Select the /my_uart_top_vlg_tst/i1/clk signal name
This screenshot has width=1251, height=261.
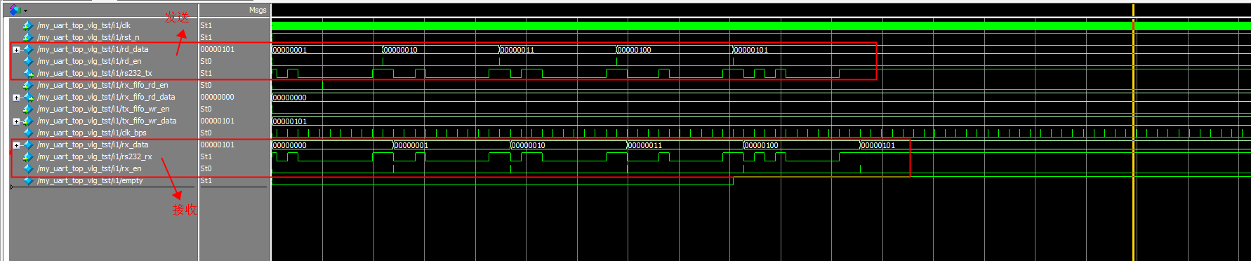[84, 25]
